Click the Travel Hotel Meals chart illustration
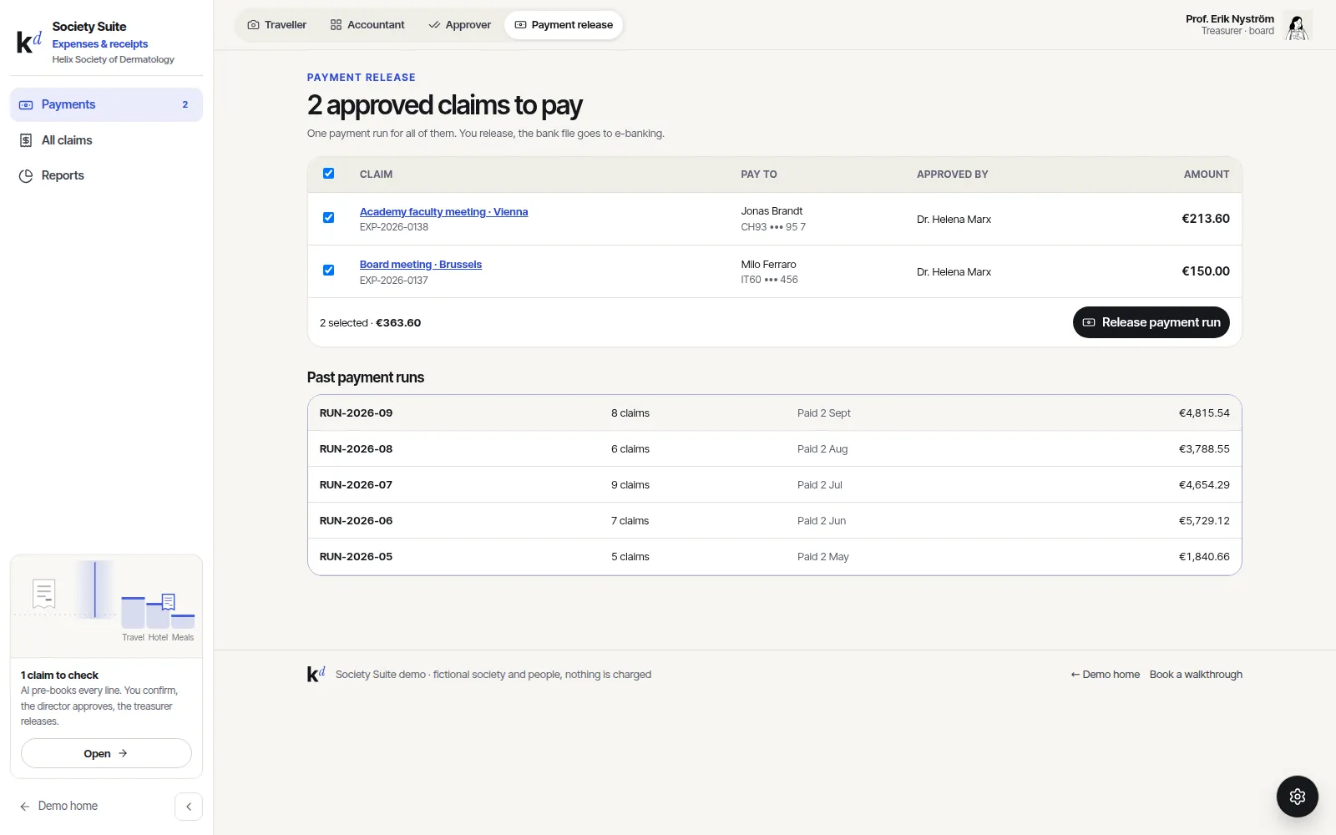Viewport: 1336px width, 835px height. [x=106, y=605]
